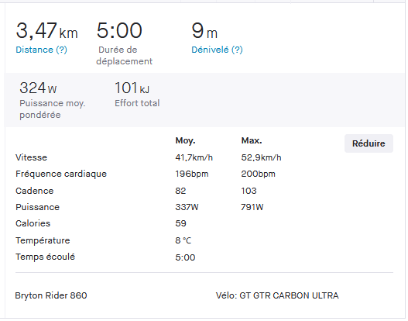Click the 200bpm max heart rate

click(259, 174)
